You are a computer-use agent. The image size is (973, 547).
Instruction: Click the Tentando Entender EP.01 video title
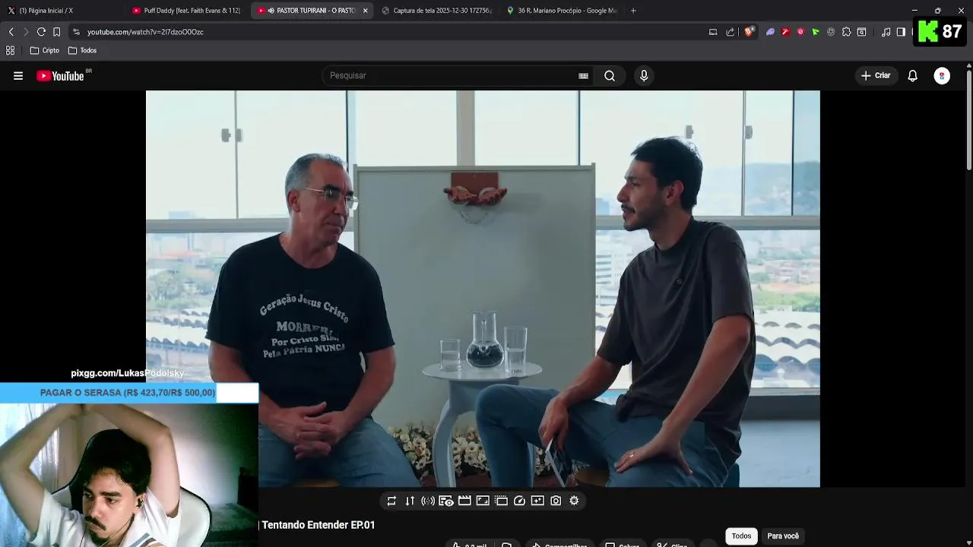point(319,525)
